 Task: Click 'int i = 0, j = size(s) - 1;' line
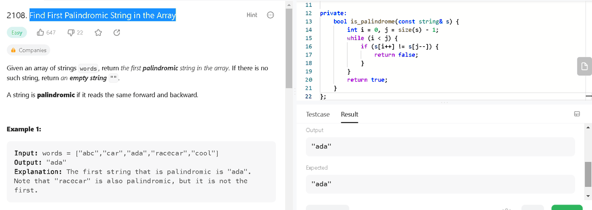[x=393, y=30]
